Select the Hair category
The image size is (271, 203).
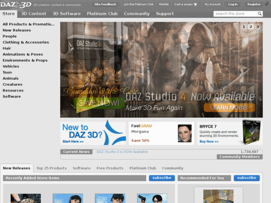(x=7, y=48)
